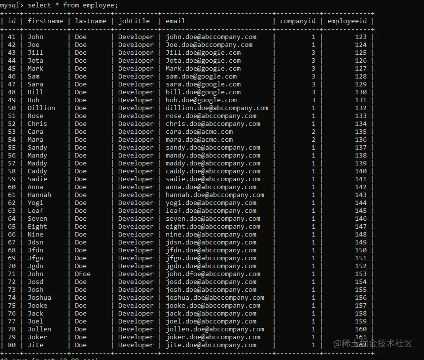Click firstname 'Yogi' cell

click(35, 202)
